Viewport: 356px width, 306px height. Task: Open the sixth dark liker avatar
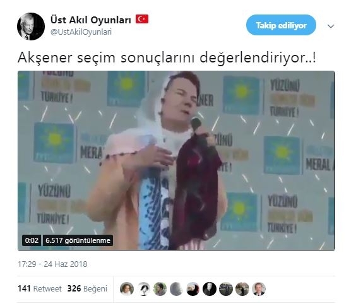click(210, 289)
